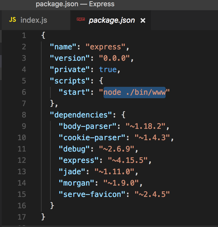This screenshot has height=227, width=218.
Task: Click the "version" key
Action: (x=70, y=58)
